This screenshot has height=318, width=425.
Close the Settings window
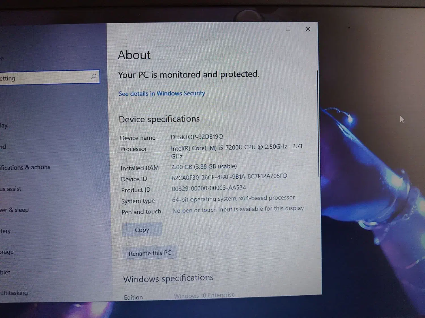(x=308, y=29)
